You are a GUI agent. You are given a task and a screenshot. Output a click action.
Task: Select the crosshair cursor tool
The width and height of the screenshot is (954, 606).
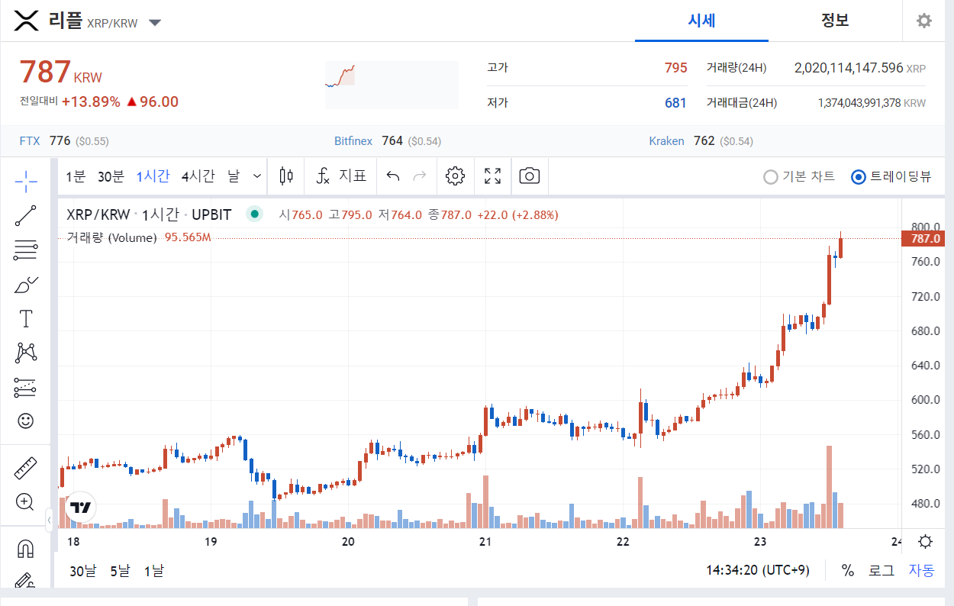coord(26,182)
